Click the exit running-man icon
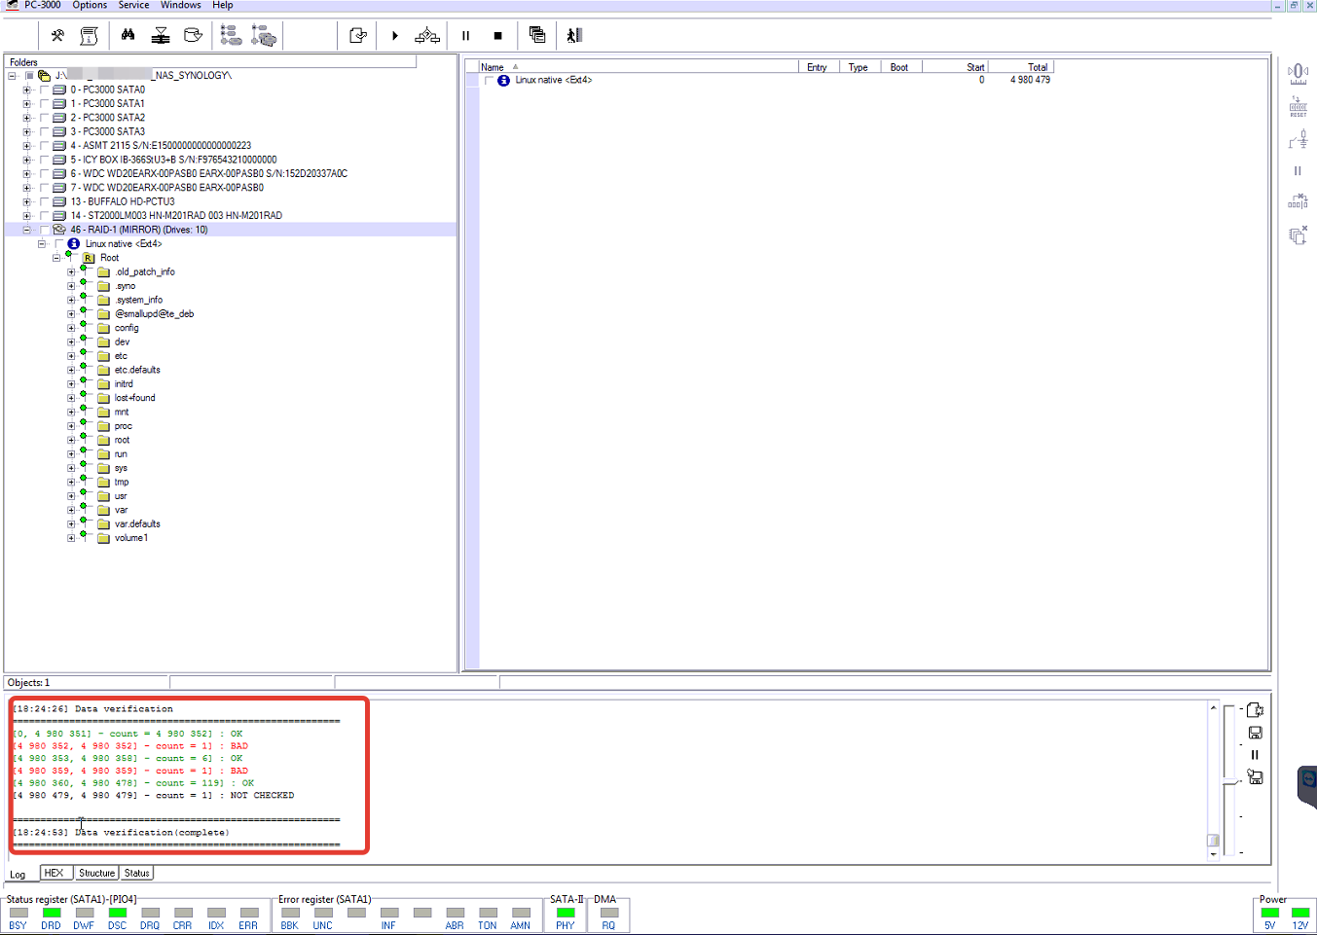The width and height of the screenshot is (1317, 935). coord(574,35)
